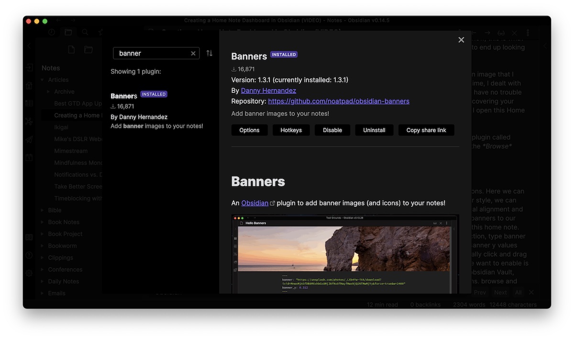574x339 pixels.
Task: Open the Timeblocking note
Action: pos(78,198)
